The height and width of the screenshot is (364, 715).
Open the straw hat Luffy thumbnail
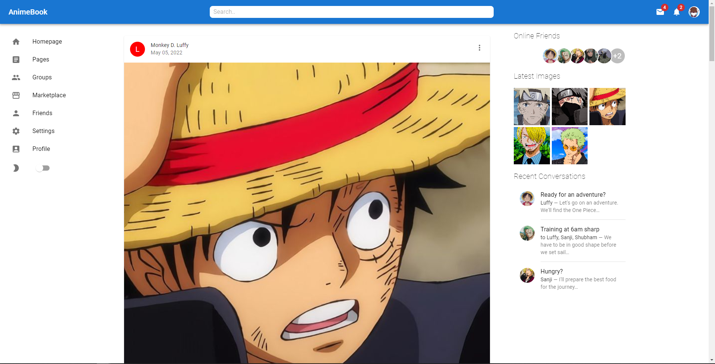[x=607, y=107]
